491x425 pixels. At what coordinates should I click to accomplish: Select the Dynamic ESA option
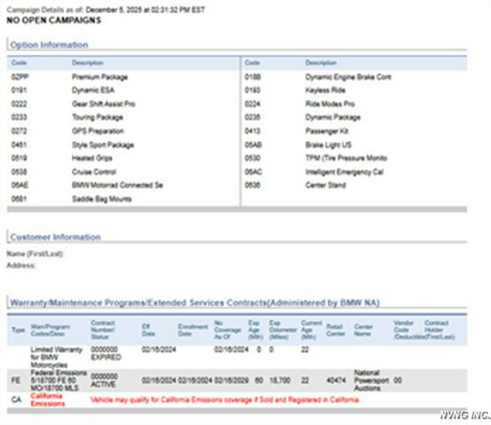point(93,90)
